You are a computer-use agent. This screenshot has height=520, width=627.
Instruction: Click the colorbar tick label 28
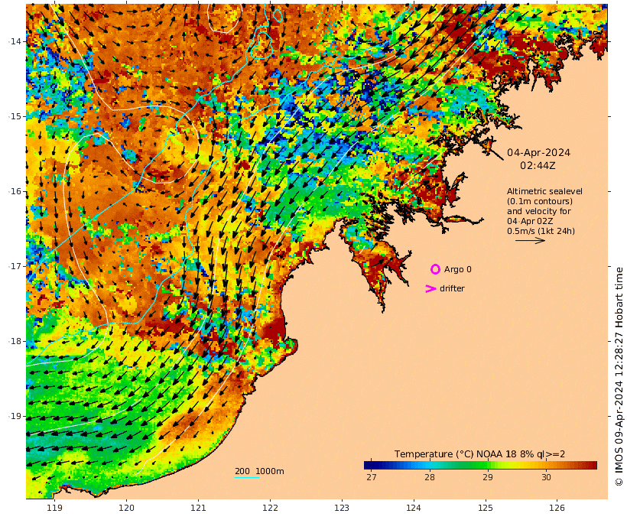point(430,477)
